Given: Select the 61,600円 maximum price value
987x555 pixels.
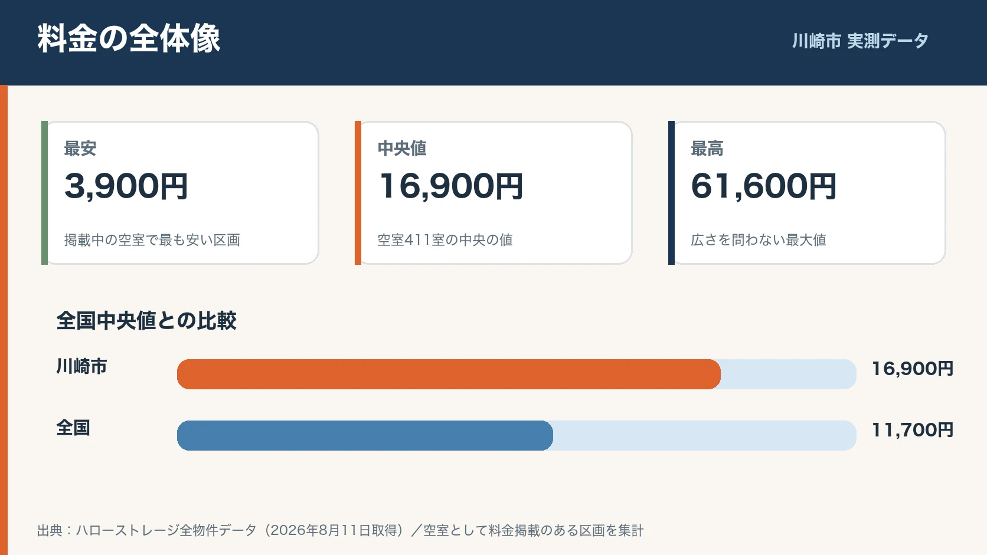Looking at the screenshot, I should coord(764,186).
